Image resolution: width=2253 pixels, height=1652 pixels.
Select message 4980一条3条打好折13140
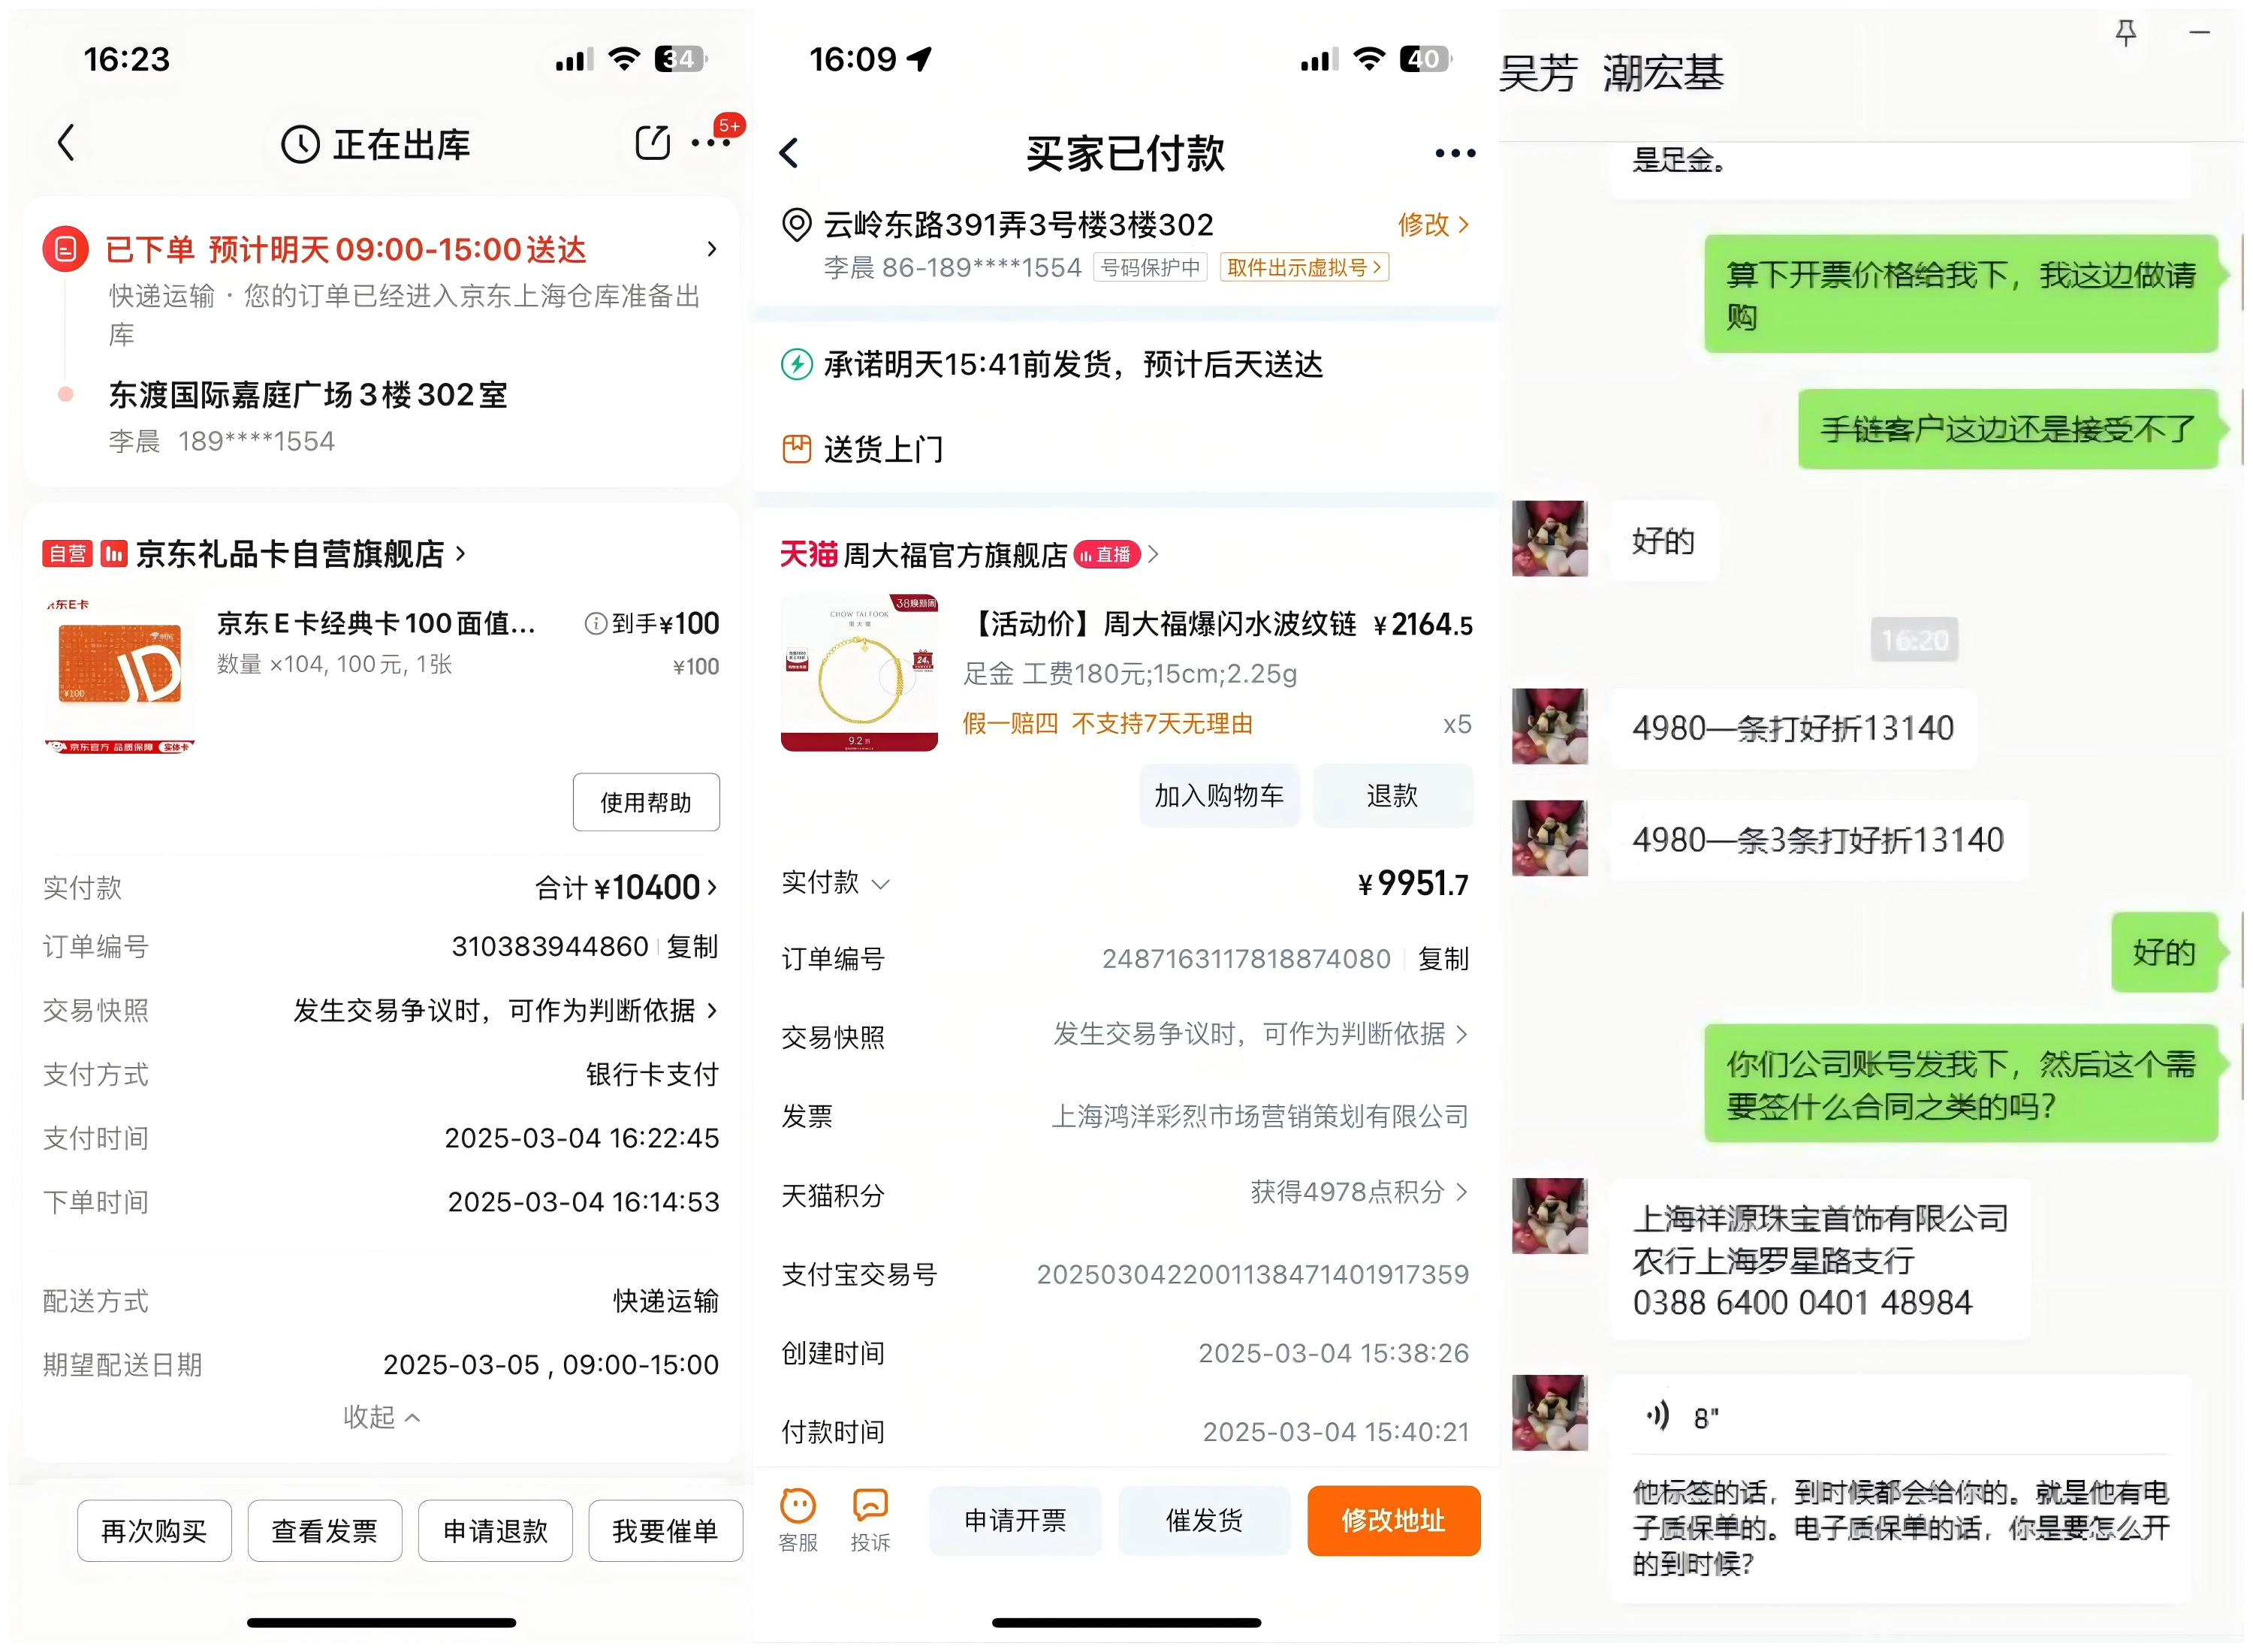coord(1818,840)
